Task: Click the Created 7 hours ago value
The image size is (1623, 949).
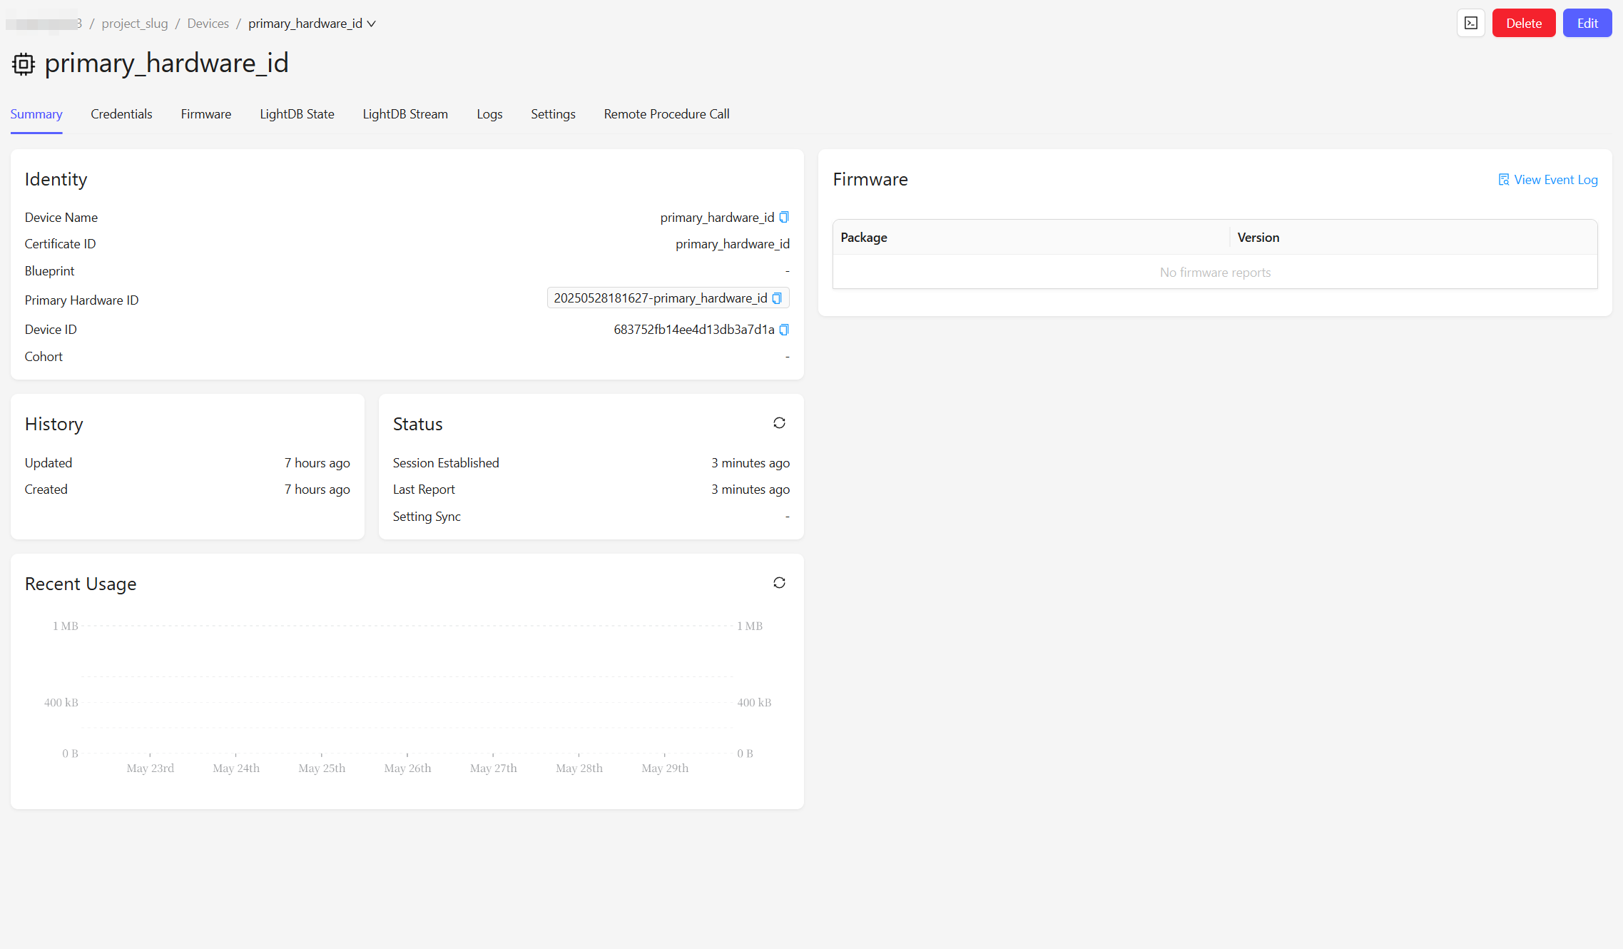Action: pyautogui.click(x=317, y=489)
